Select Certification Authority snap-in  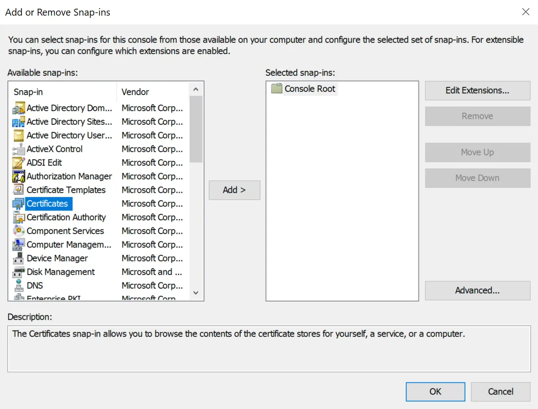(x=66, y=218)
